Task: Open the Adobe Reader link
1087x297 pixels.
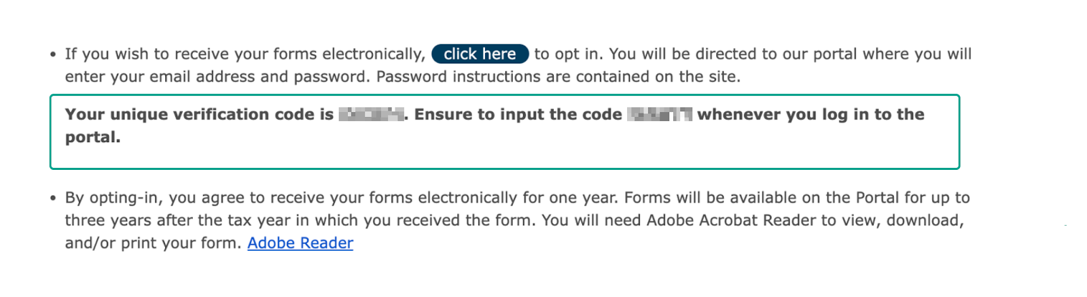Action: (x=300, y=243)
